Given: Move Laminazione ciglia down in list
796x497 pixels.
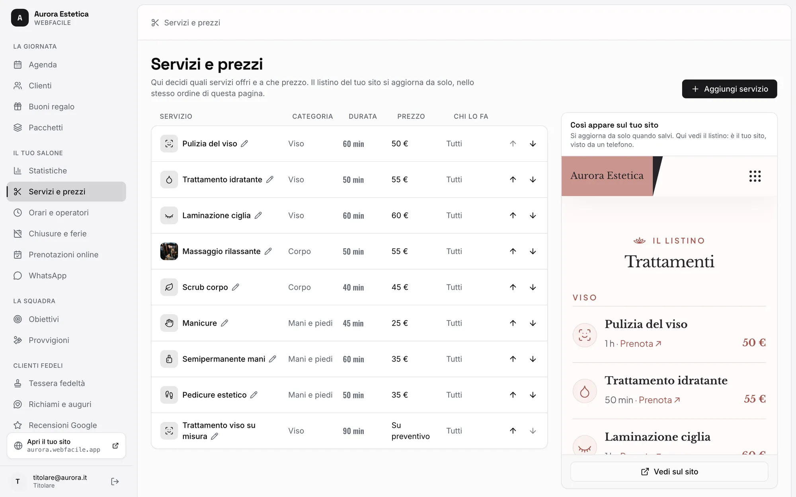Looking at the screenshot, I should pos(533,215).
